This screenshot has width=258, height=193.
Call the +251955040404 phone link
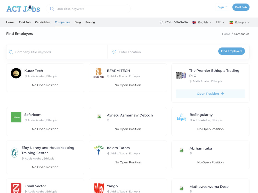[x=176, y=22]
